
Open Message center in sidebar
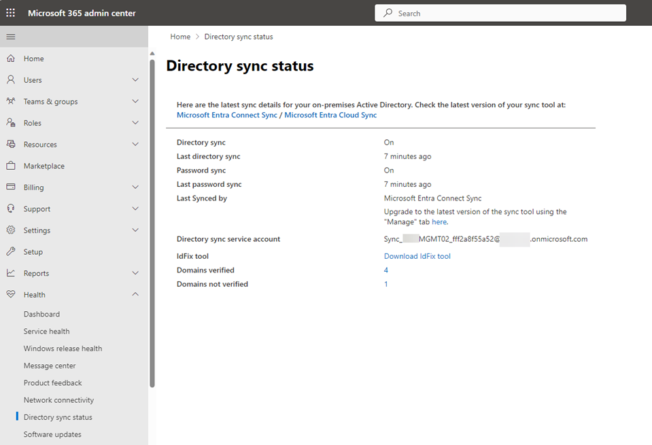tap(50, 366)
